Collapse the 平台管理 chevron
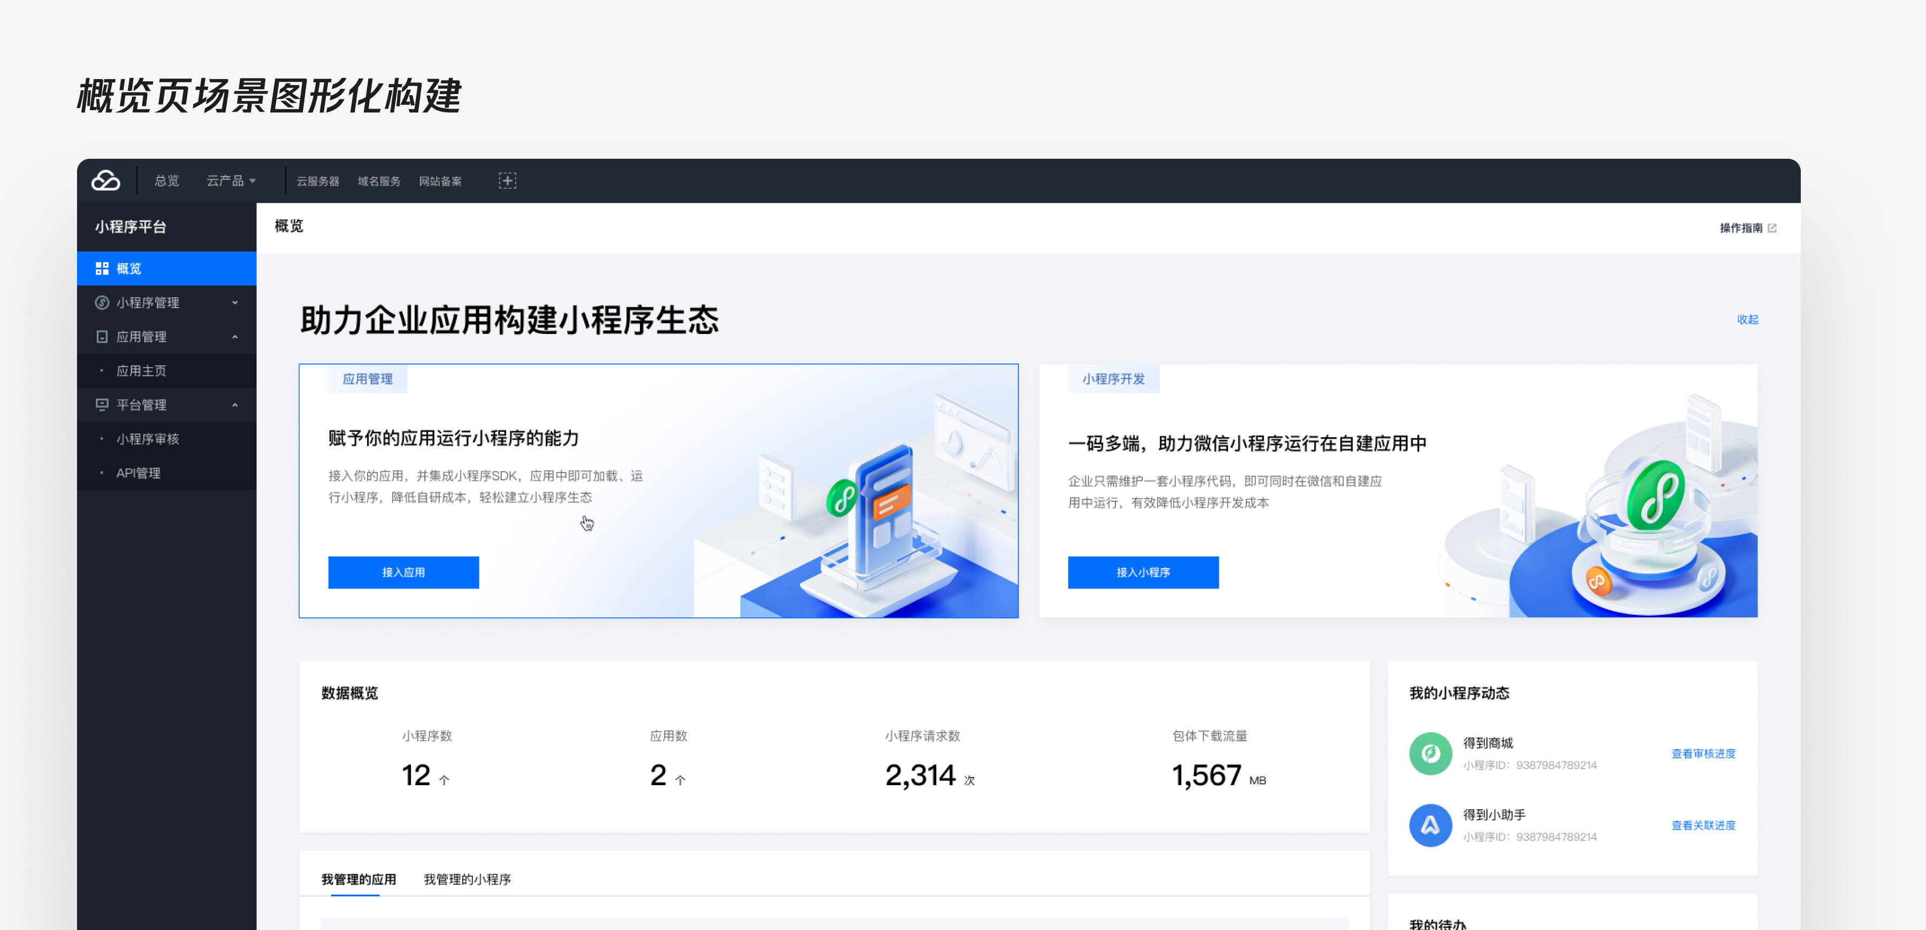Viewport: 1926px width, 930px height. (x=235, y=404)
